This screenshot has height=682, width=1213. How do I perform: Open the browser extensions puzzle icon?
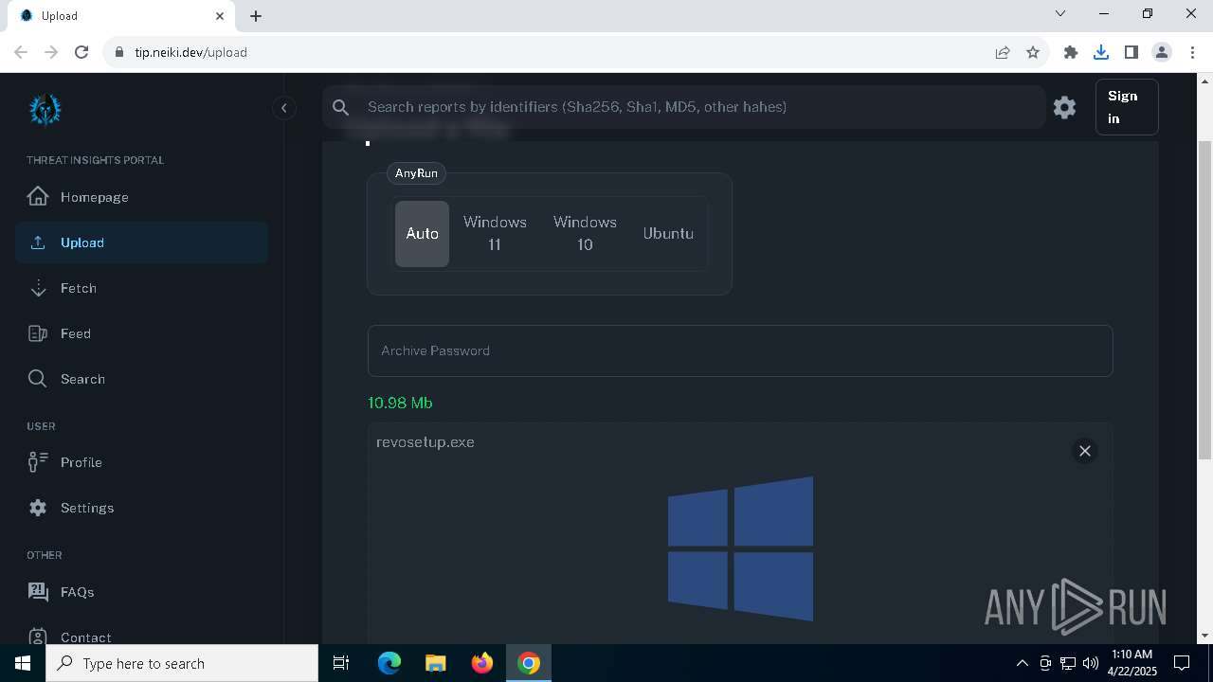tap(1071, 52)
